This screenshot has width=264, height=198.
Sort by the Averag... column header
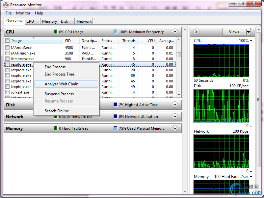pyautogui.click(x=166, y=41)
